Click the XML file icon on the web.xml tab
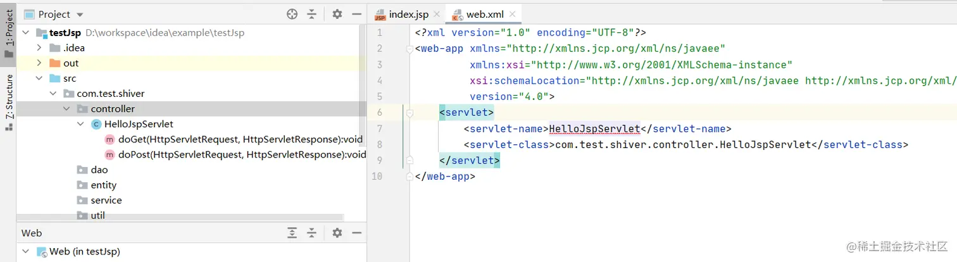957x262 pixels. tap(457, 15)
